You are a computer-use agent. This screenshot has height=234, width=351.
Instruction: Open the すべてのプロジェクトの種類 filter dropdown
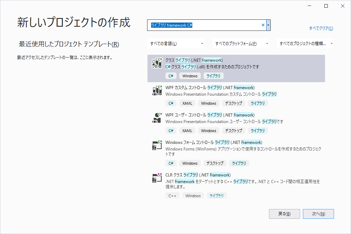(x=306, y=44)
